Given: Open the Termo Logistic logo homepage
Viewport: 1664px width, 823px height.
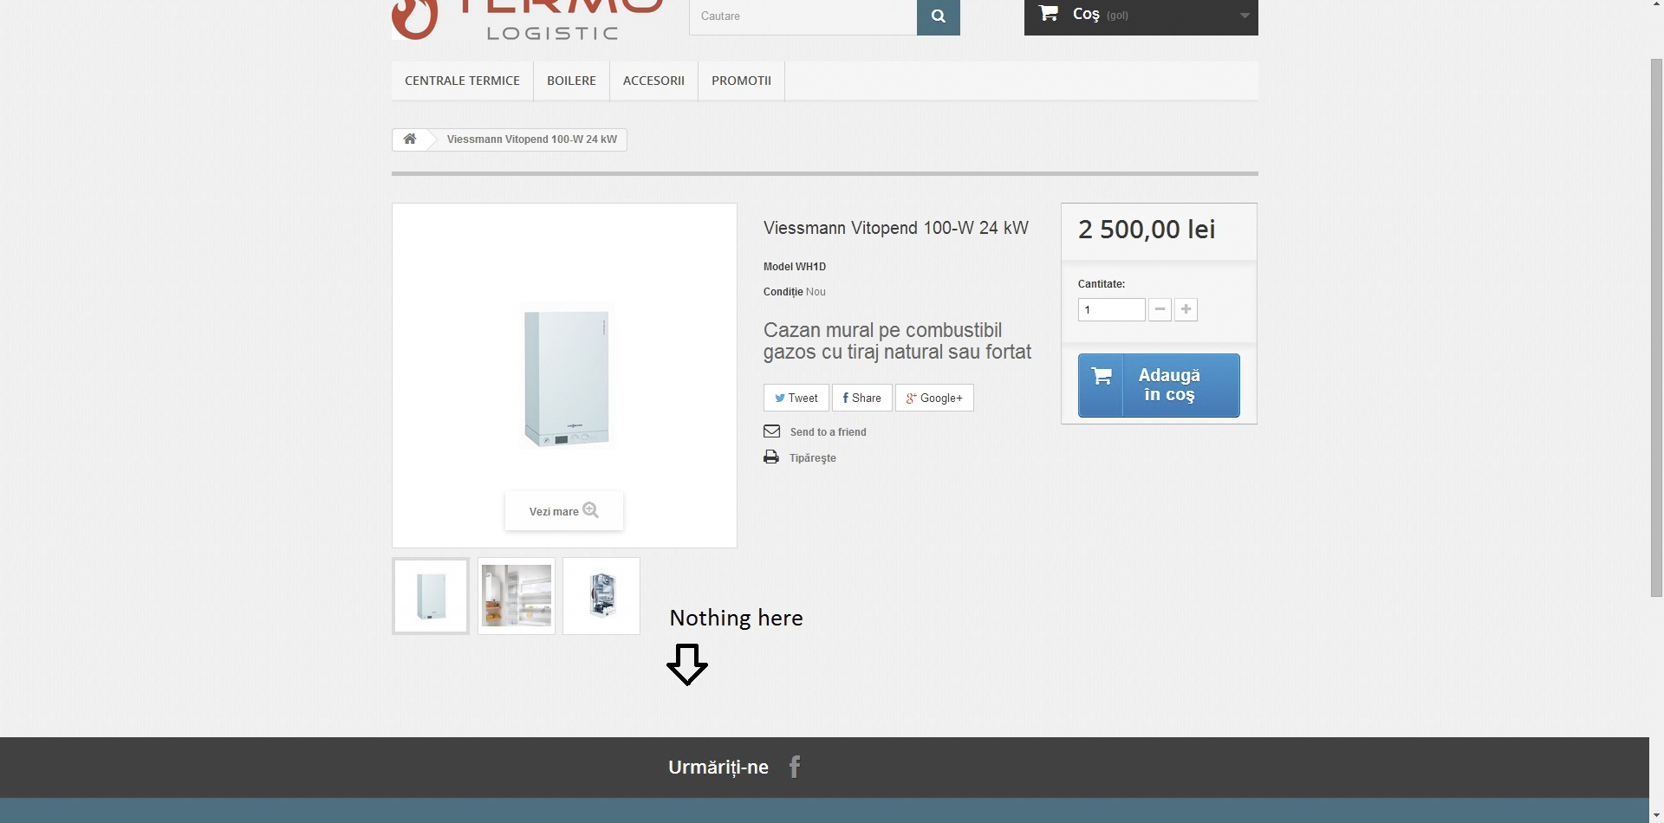Looking at the screenshot, I should coord(527,20).
